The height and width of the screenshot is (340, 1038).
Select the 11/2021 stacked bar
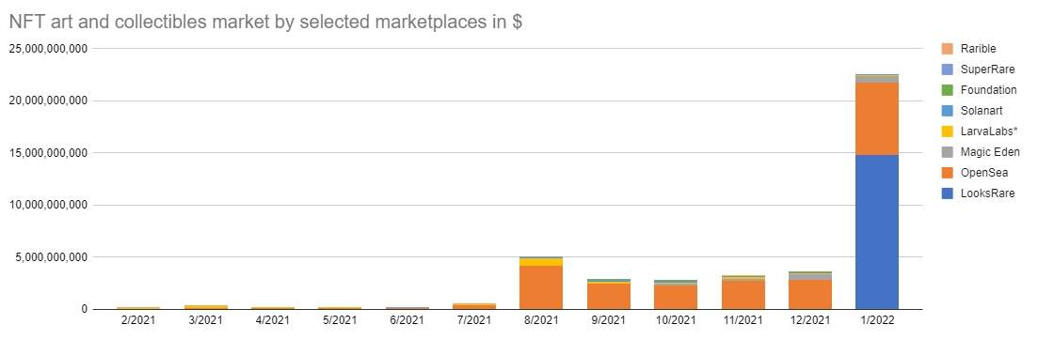click(x=743, y=292)
